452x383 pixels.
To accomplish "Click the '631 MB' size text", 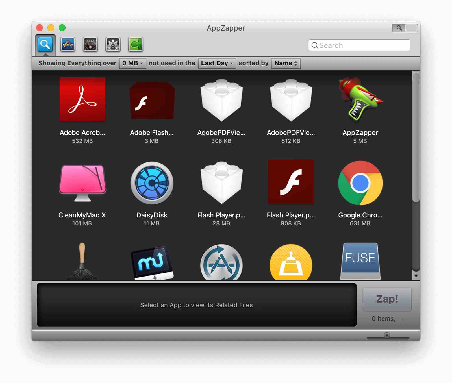I will coord(360,223).
